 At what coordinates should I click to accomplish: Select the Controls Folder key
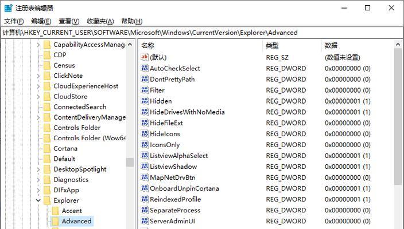(x=77, y=128)
